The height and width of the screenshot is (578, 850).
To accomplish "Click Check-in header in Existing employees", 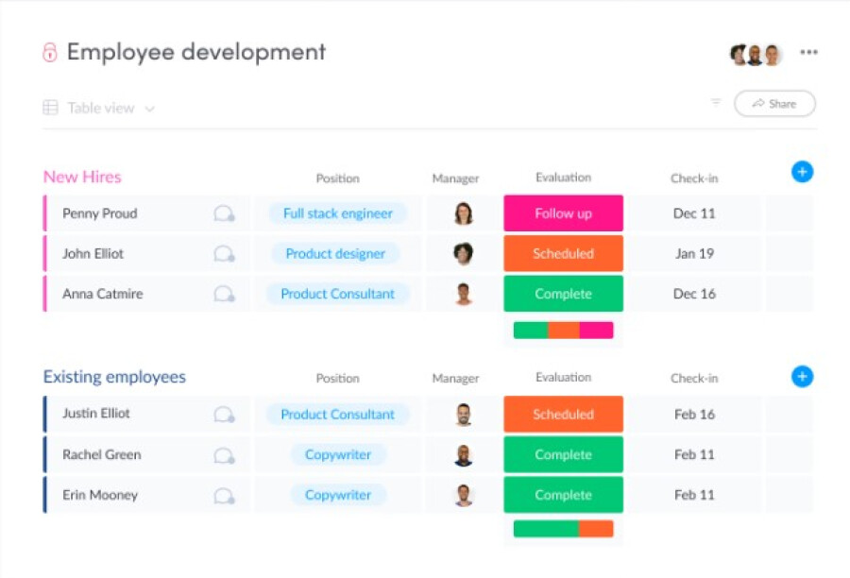I will [x=694, y=379].
